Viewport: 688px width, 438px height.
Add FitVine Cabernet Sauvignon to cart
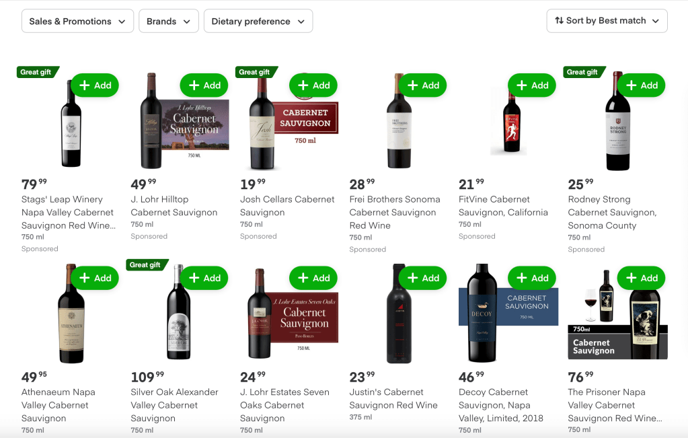coord(532,85)
